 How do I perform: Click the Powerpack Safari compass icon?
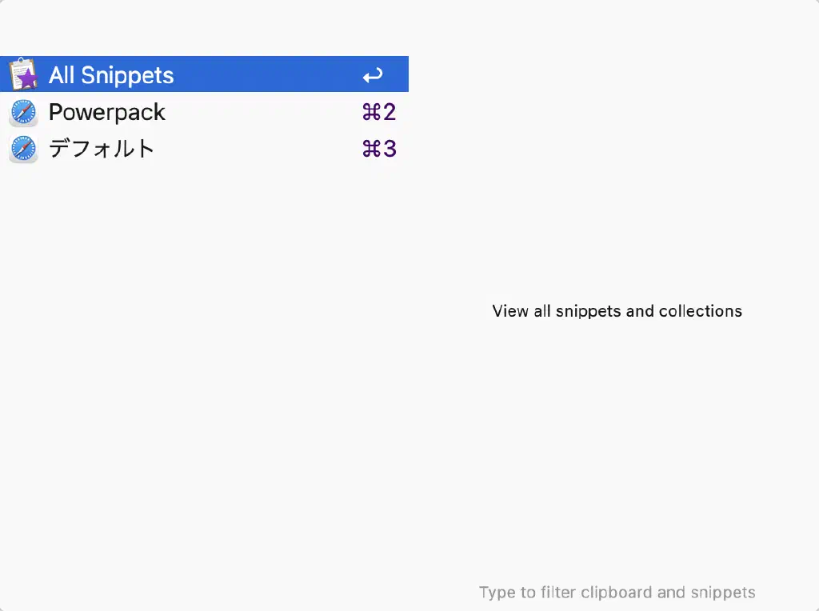click(x=24, y=112)
